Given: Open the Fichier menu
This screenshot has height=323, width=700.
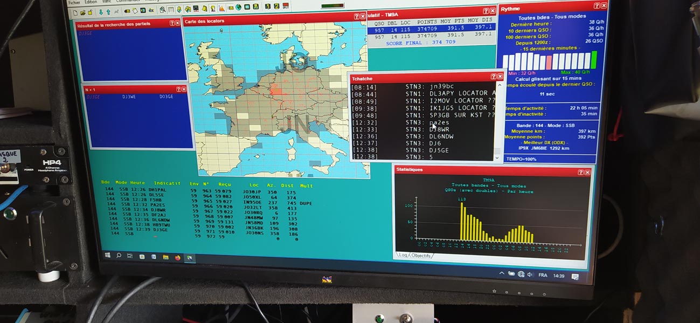Looking at the screenshot, I should (x=74, y=2).
